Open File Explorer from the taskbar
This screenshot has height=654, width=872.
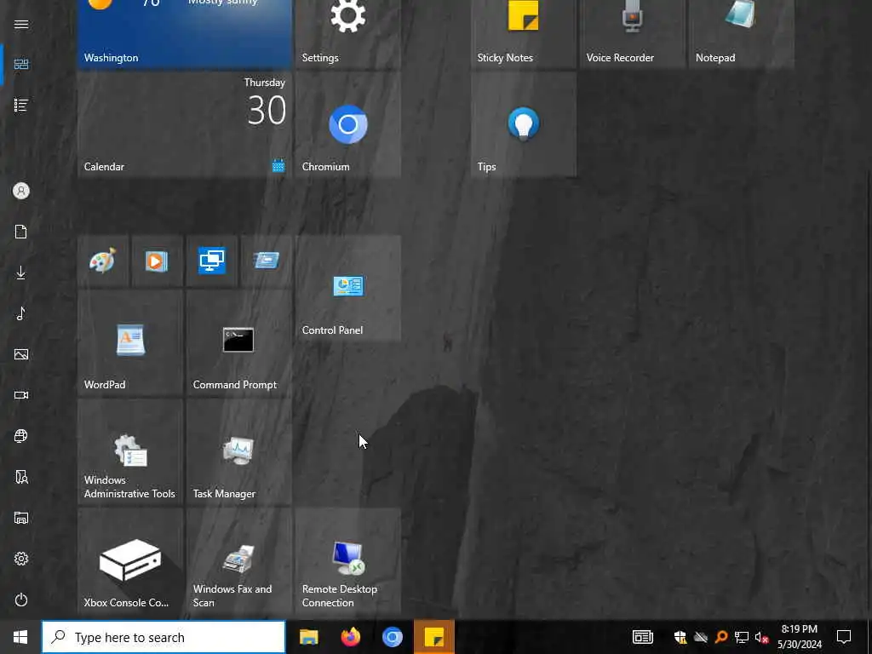click(x=308, y=637)
